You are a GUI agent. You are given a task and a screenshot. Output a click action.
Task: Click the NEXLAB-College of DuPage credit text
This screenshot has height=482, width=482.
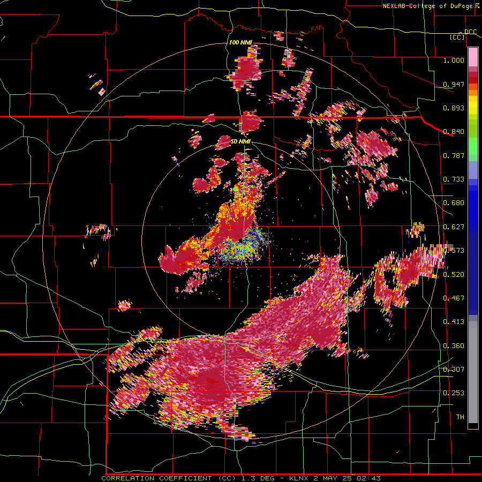pyautogui.click(x=427, y=6)
